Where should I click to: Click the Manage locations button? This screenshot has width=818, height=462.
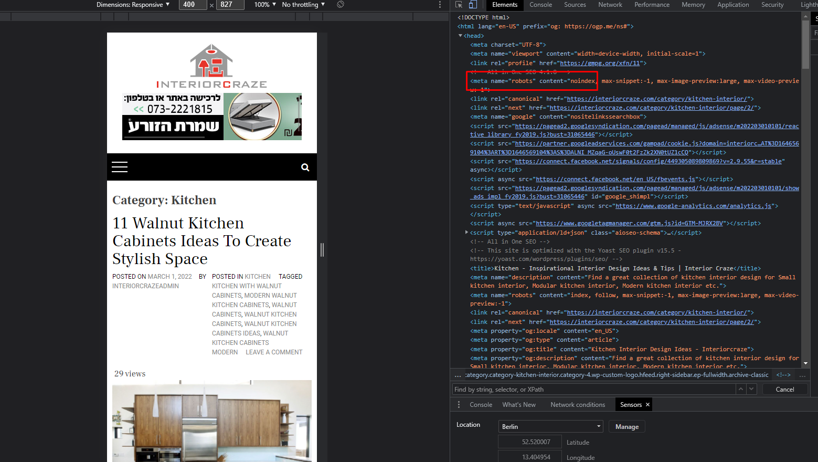coord(627,427)
